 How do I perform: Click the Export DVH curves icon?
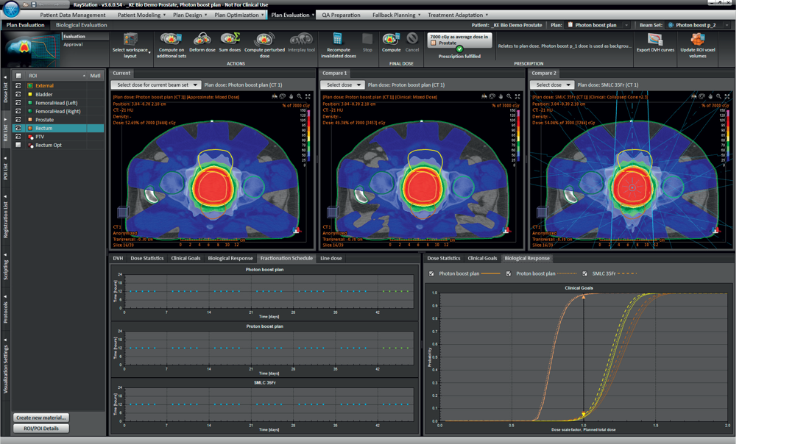654,39
